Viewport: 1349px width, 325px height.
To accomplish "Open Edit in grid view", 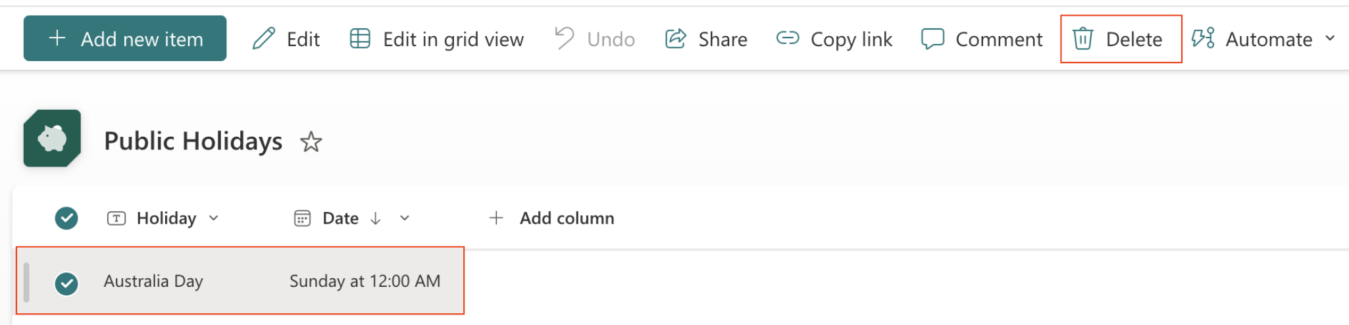I will (x=436, y=39).
